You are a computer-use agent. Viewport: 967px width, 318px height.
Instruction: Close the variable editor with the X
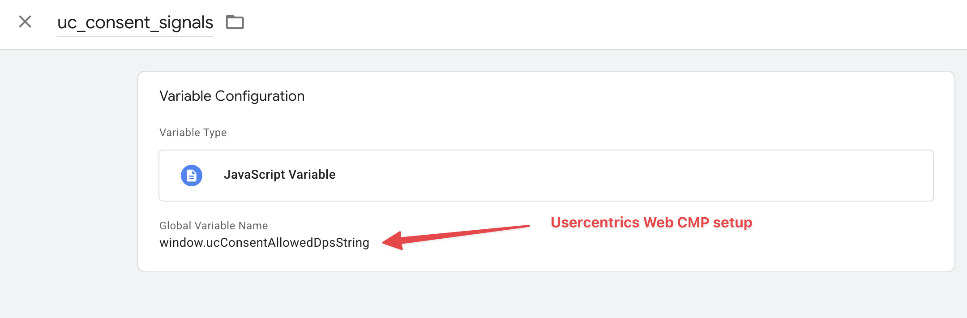pos(25,21)
